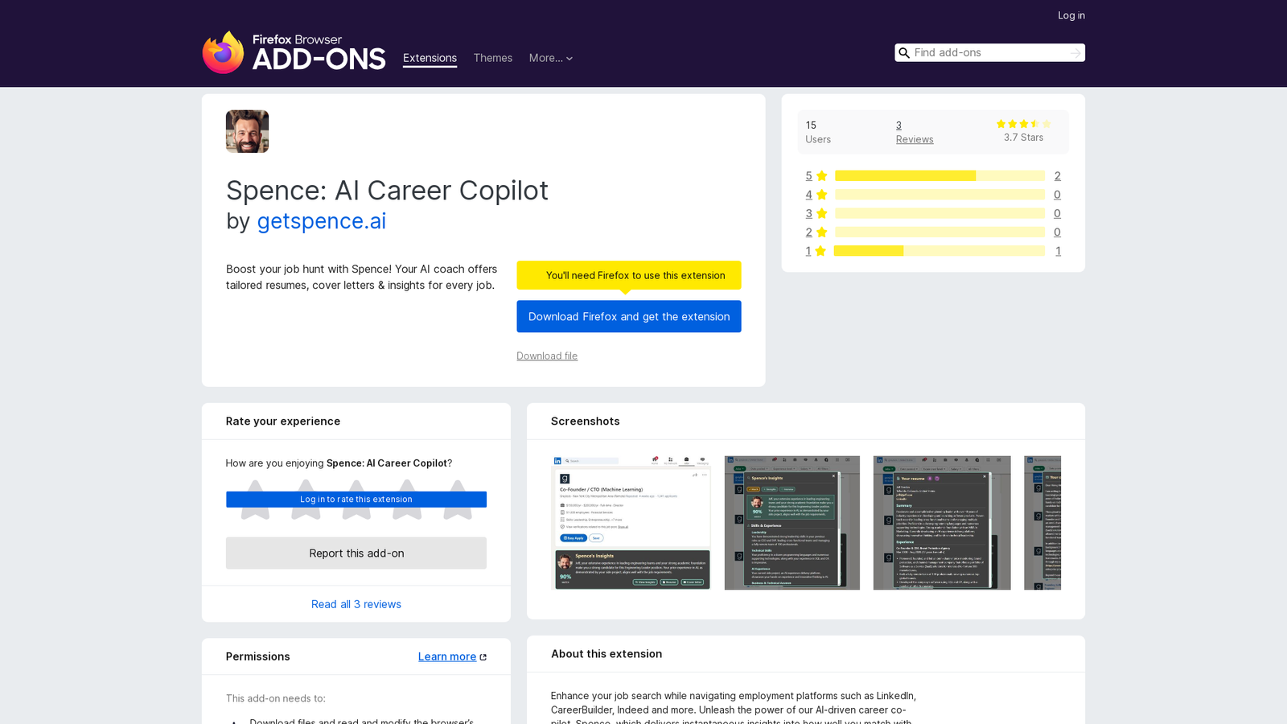
Task: Click the search magnifier icon
Action: pos(904,53)
